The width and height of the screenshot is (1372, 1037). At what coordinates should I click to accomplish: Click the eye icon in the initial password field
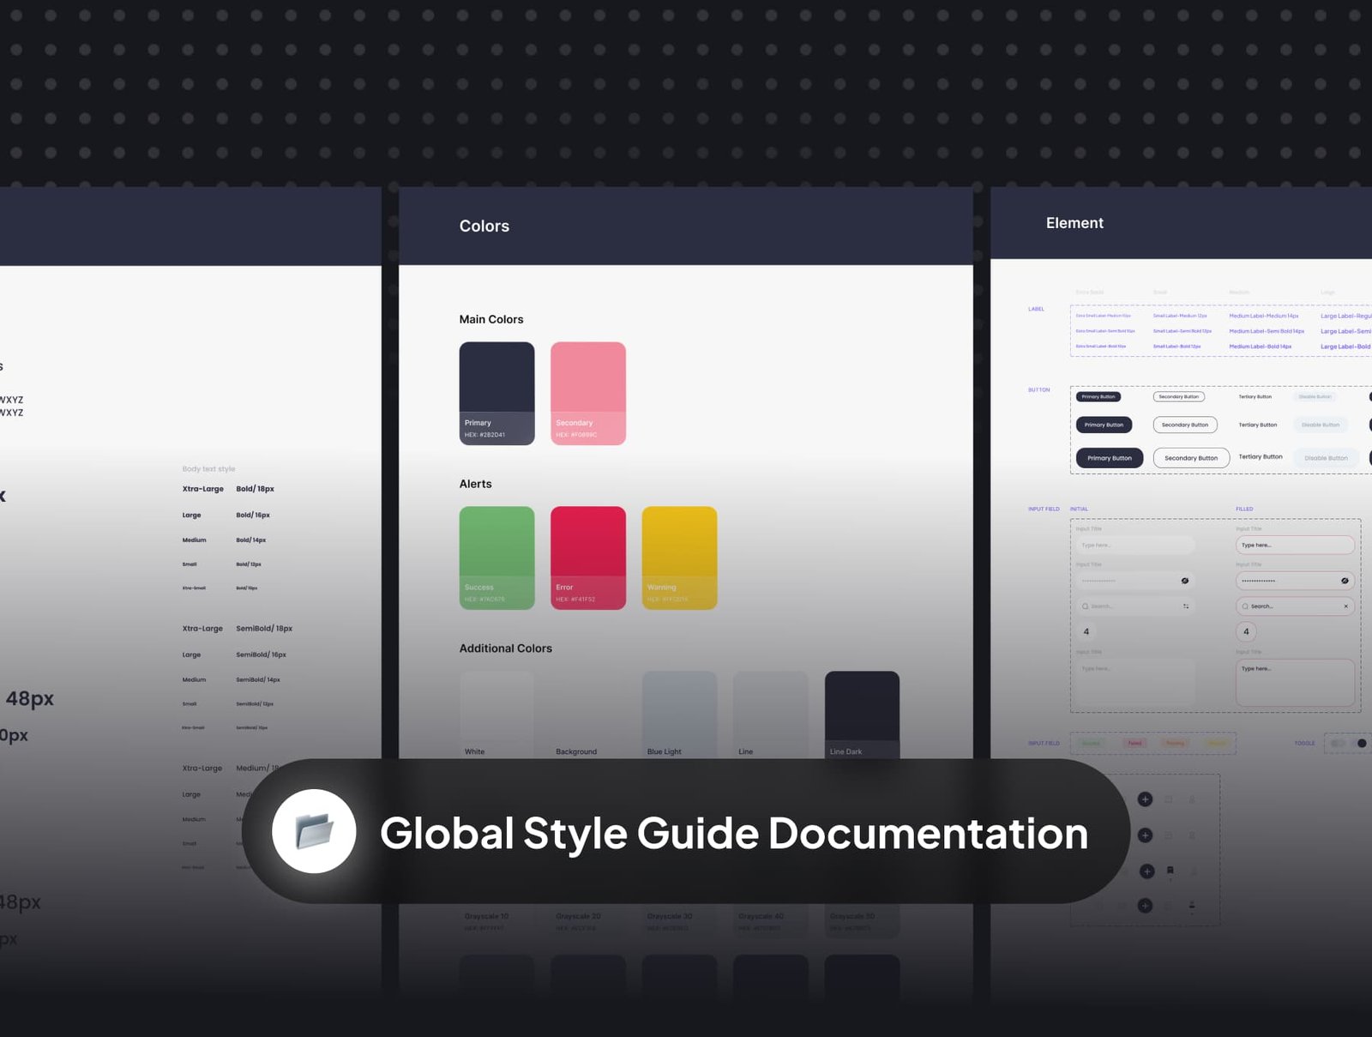click(x=1185, y=581)
